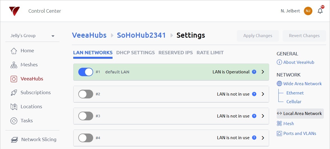330x149 pixels.
Task: Enable the LAN #4 toggle
Action: [86, 138]
